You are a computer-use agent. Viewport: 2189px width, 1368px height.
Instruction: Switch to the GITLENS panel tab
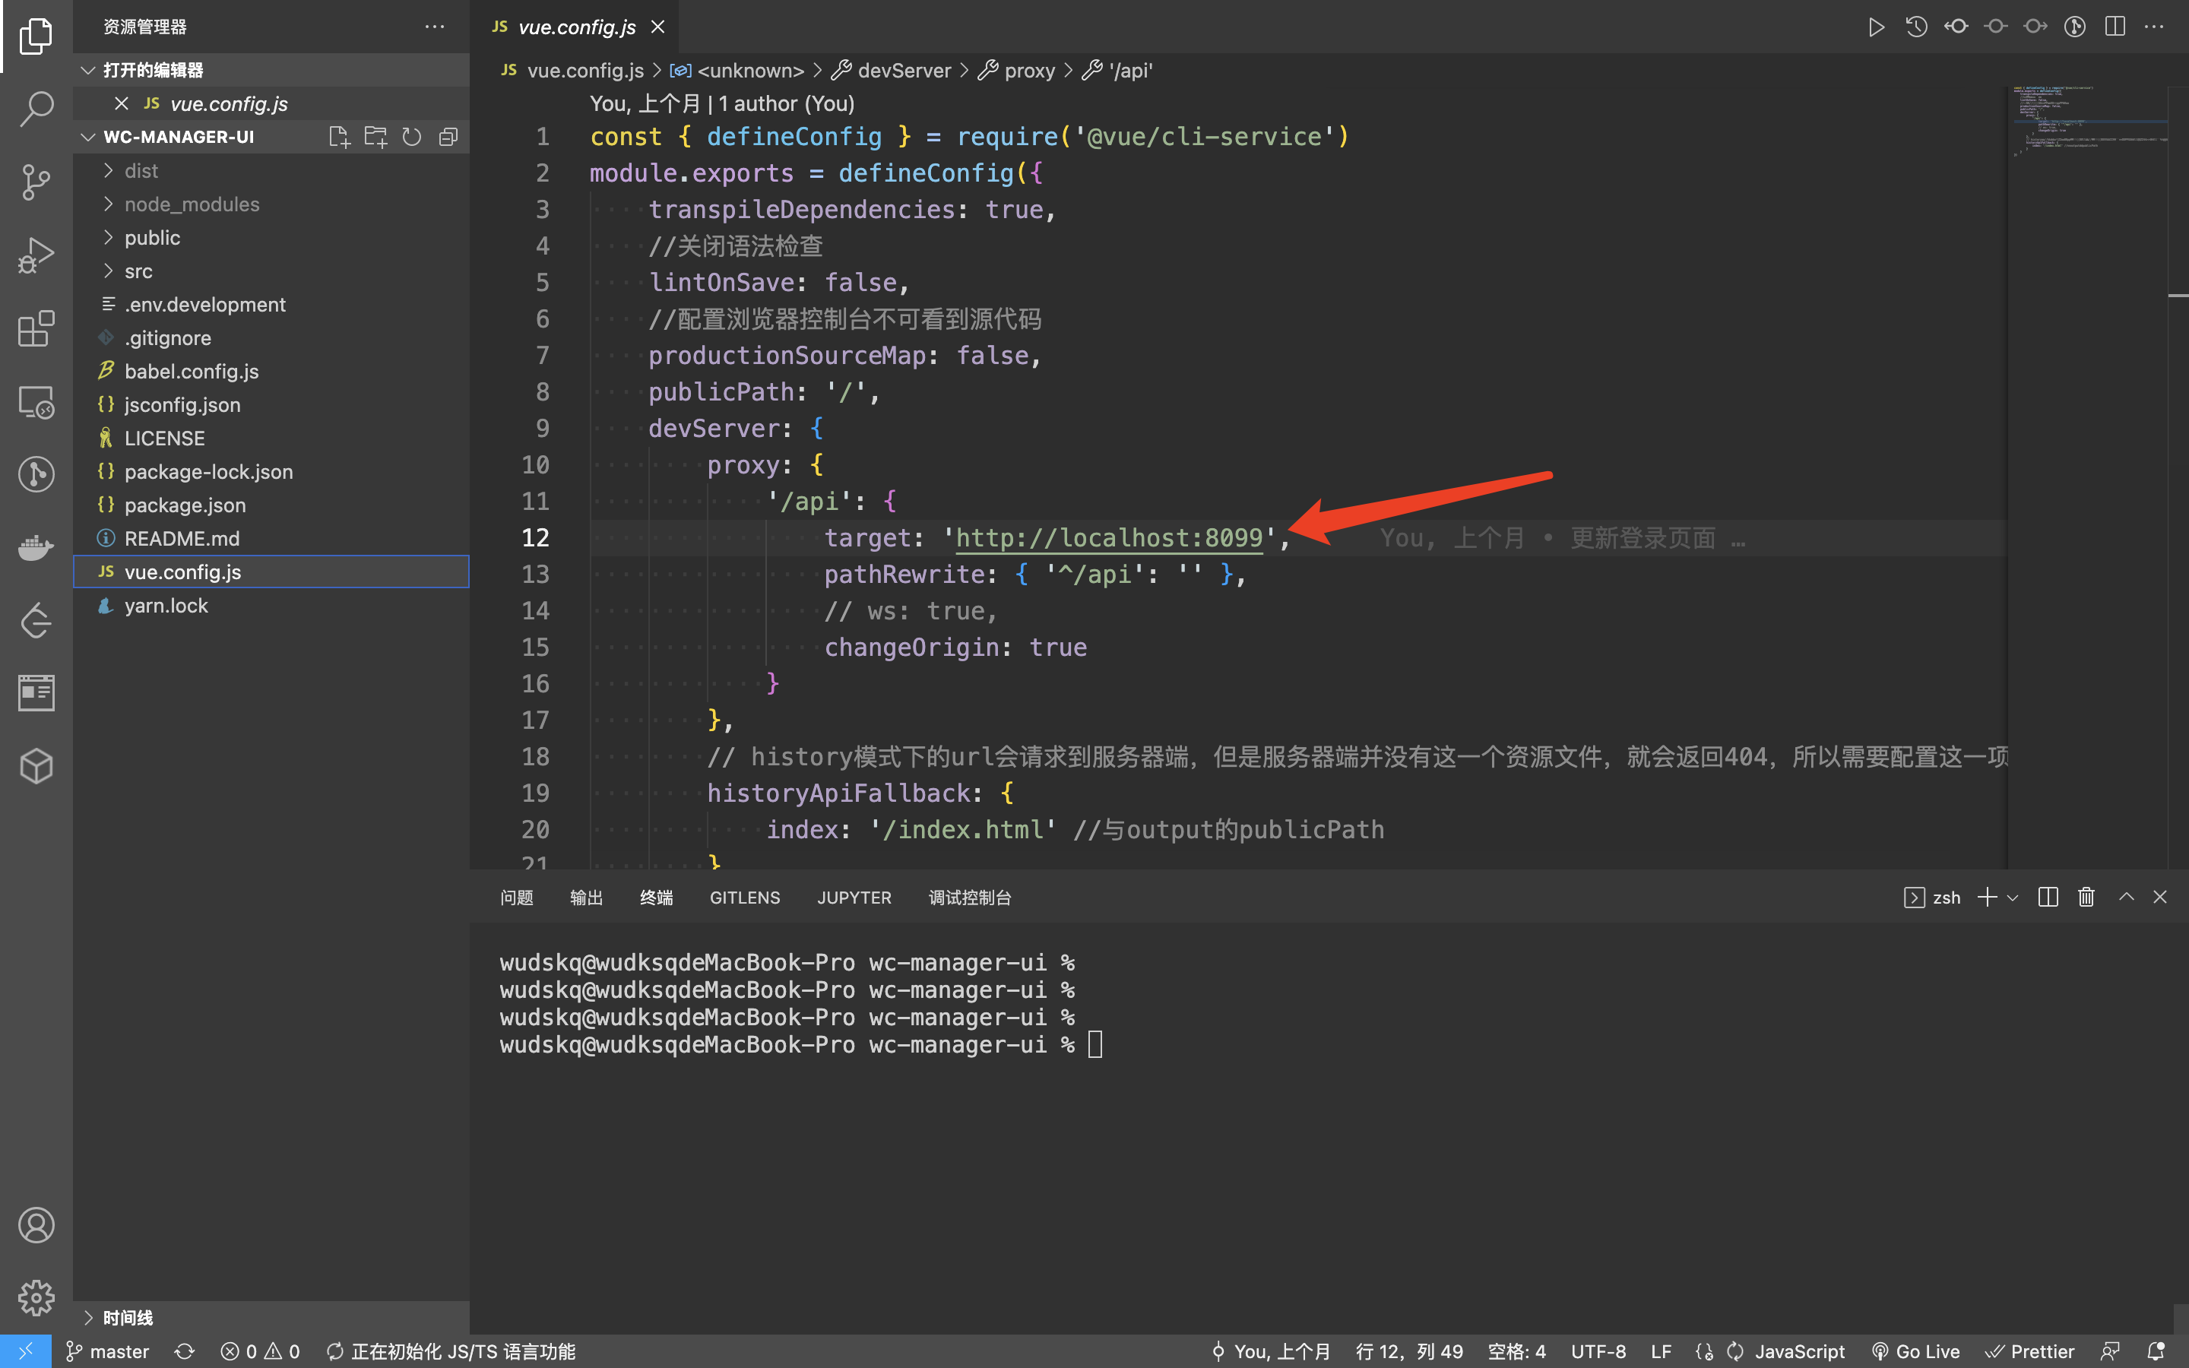point(744,898)
